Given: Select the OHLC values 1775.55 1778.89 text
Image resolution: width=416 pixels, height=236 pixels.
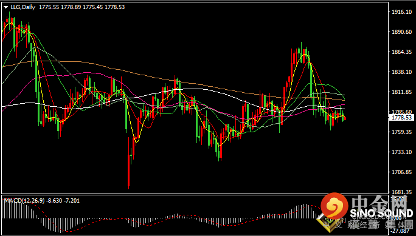Looking at the screenshot, I should (60, 7).
